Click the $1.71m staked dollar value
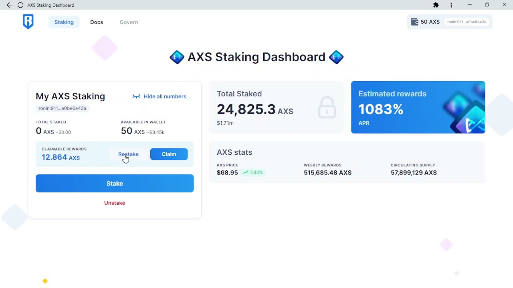 225,123
